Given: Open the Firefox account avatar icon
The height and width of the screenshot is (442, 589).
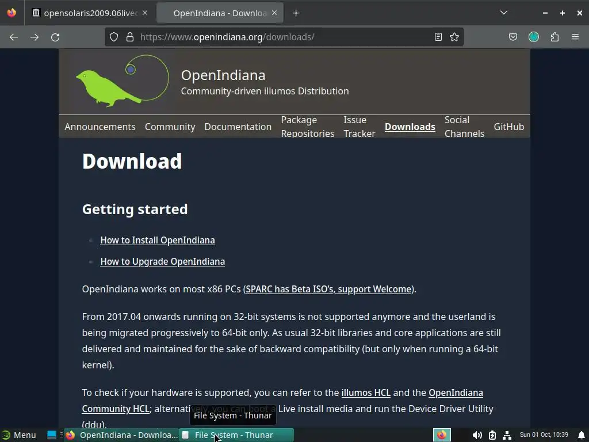Looking at the screenshot, I should click(534, 37).
